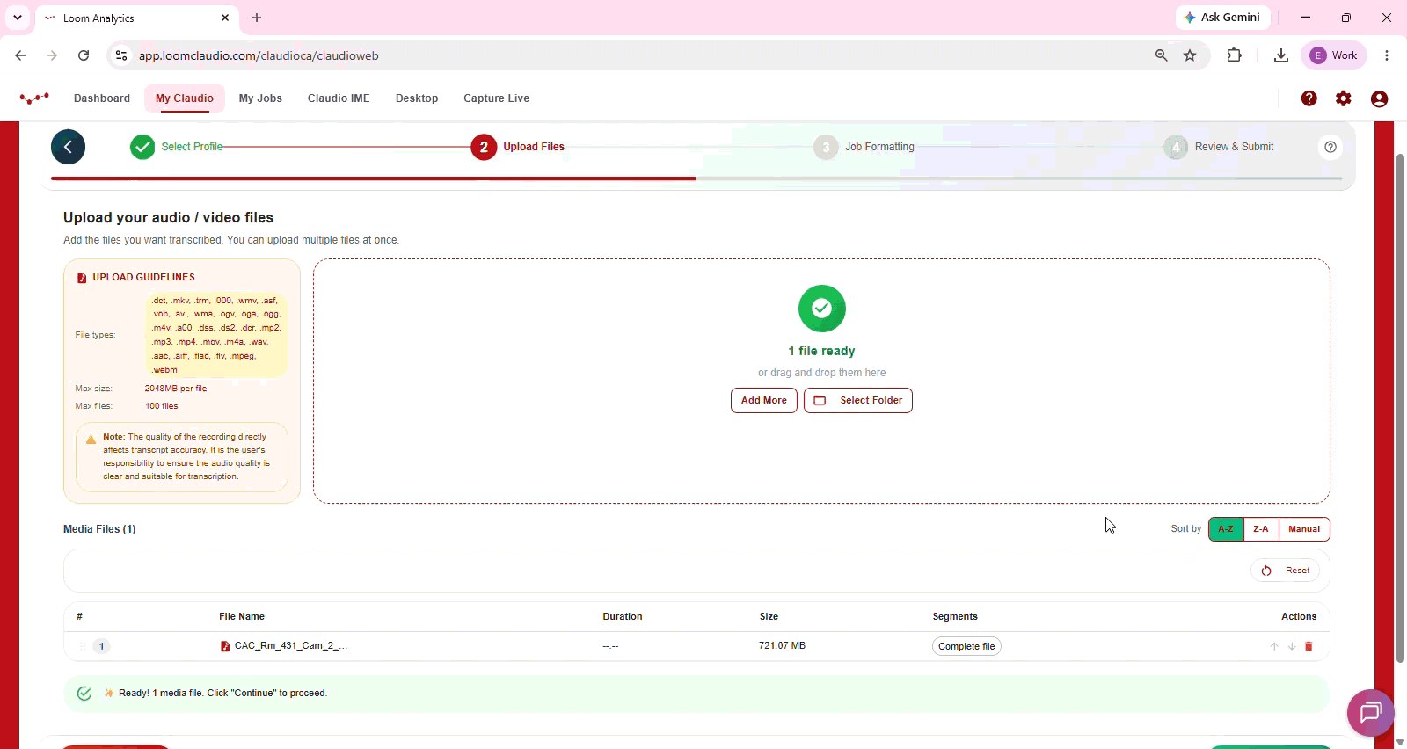Click the 721.07 MB size cell
Screen dimensions: 1407x749
coord(783,646)
